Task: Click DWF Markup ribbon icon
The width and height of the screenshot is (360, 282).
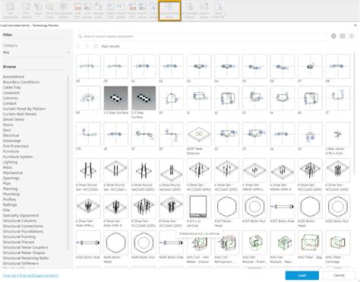Action: click(x=26, y=10)
